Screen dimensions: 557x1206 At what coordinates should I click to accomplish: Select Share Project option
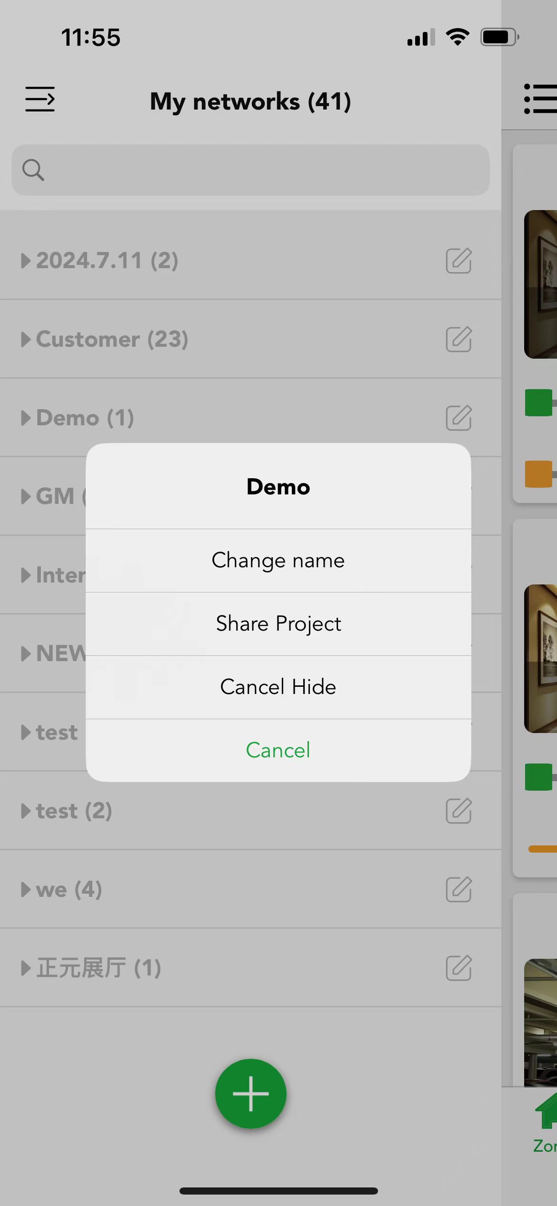click(x=278, y=624)
